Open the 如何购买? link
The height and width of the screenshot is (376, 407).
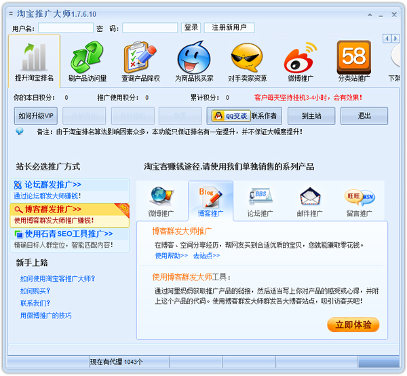click(x=35, y=291)
